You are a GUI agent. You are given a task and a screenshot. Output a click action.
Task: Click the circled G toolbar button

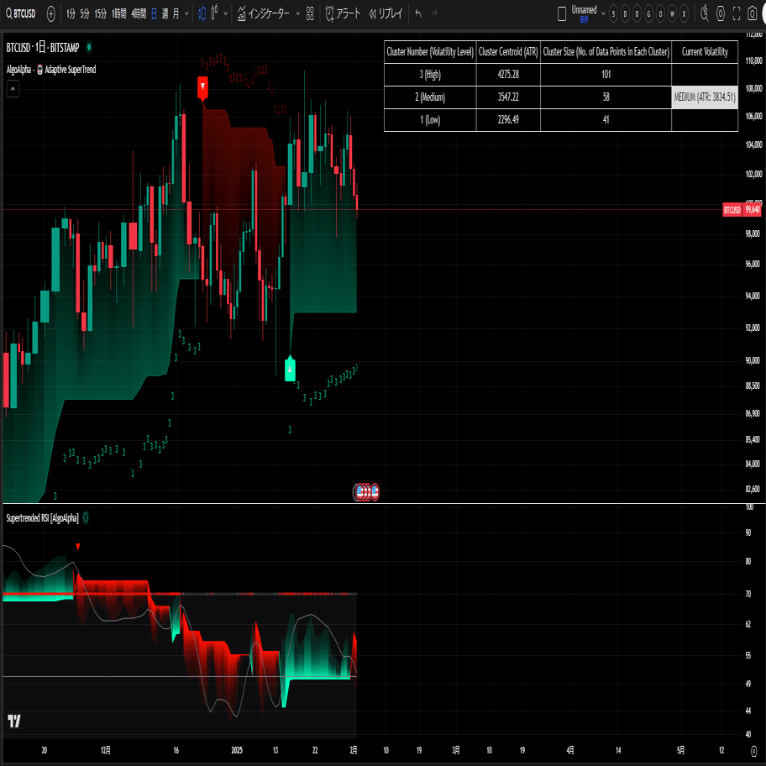click(648, 13)
